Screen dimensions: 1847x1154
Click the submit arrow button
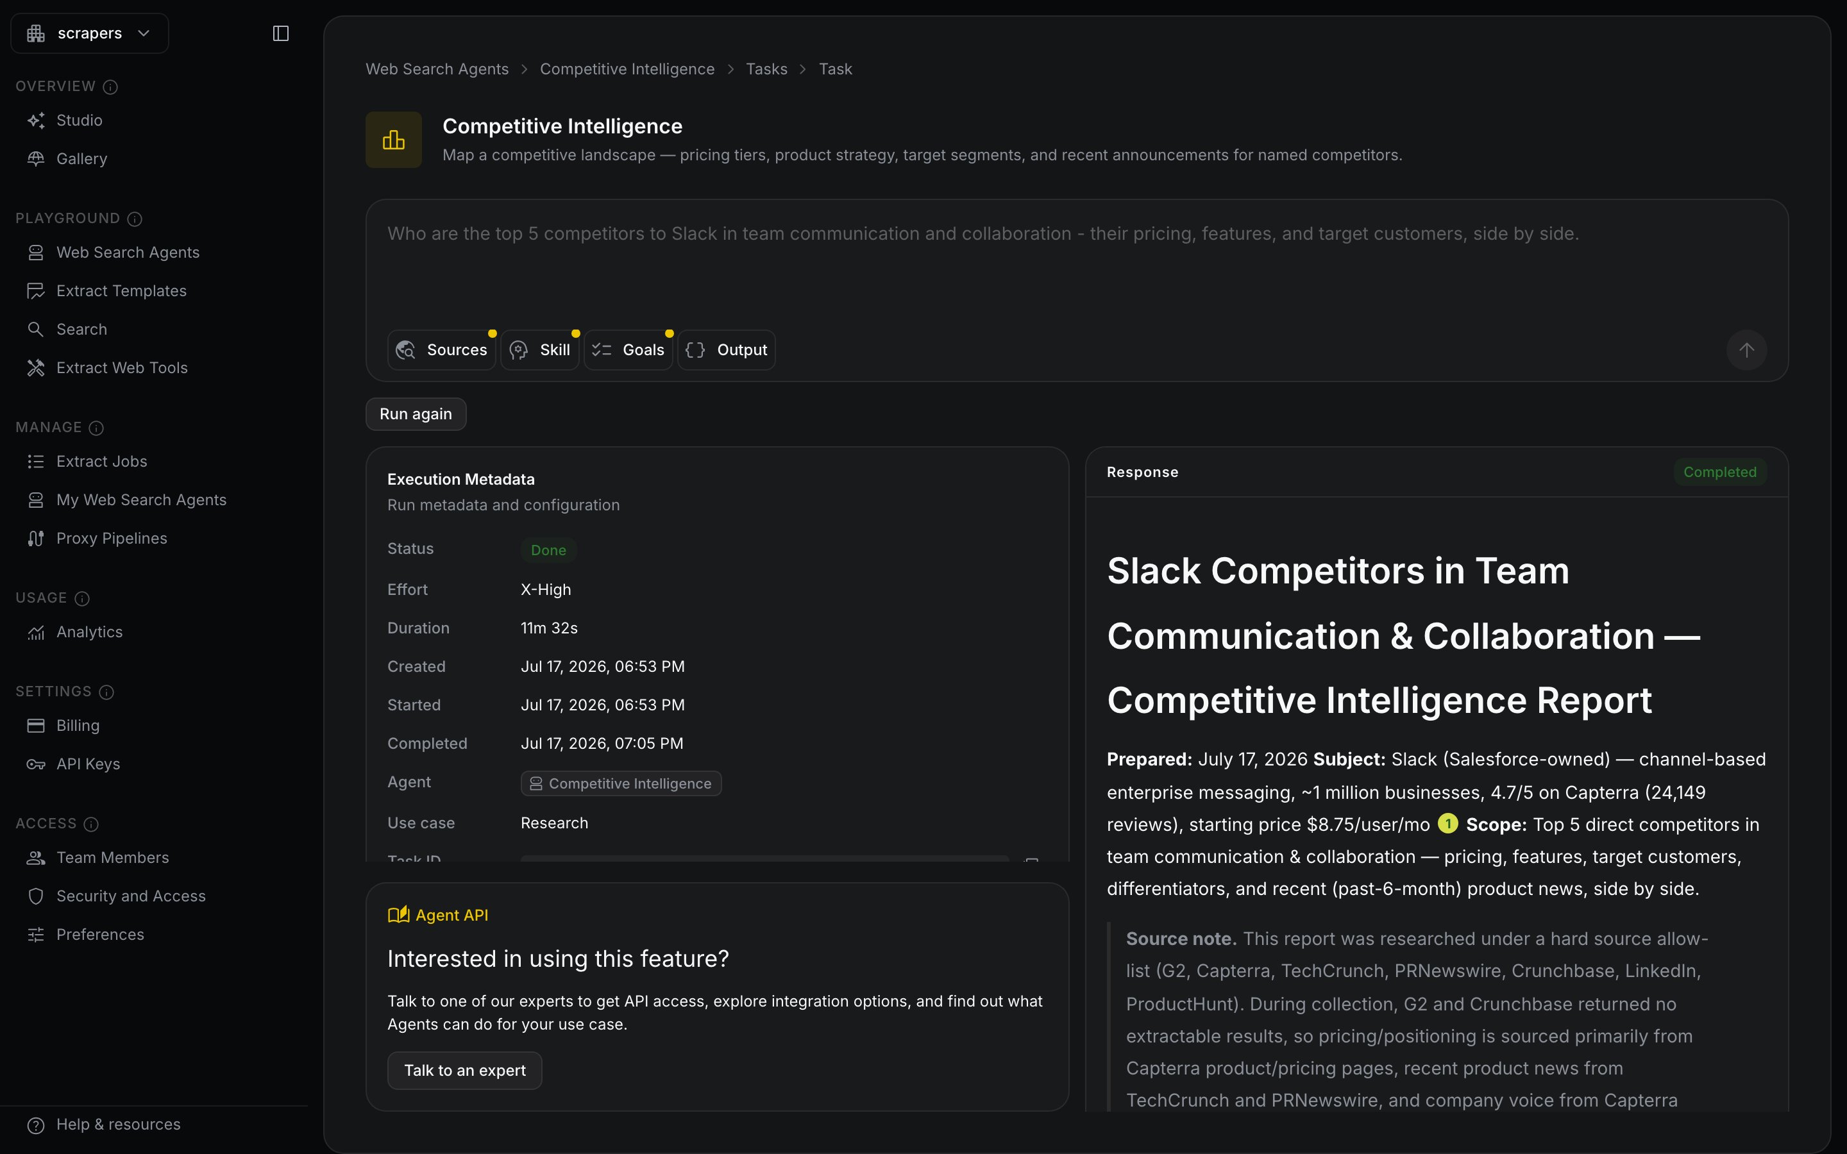[1746, 349]
